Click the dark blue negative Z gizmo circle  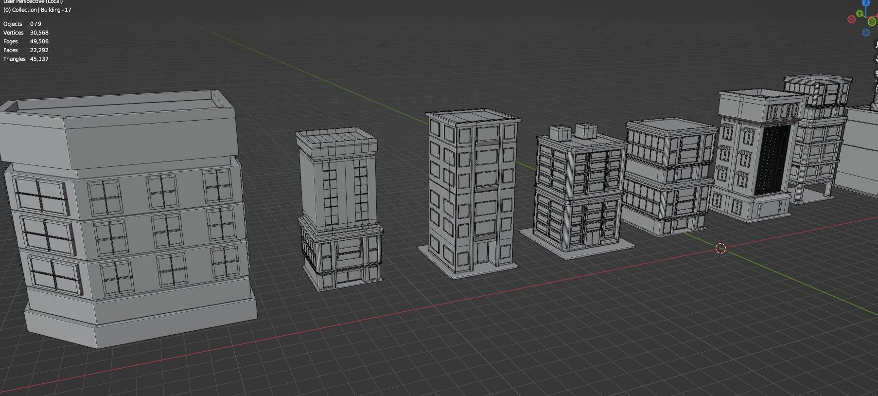866,32
